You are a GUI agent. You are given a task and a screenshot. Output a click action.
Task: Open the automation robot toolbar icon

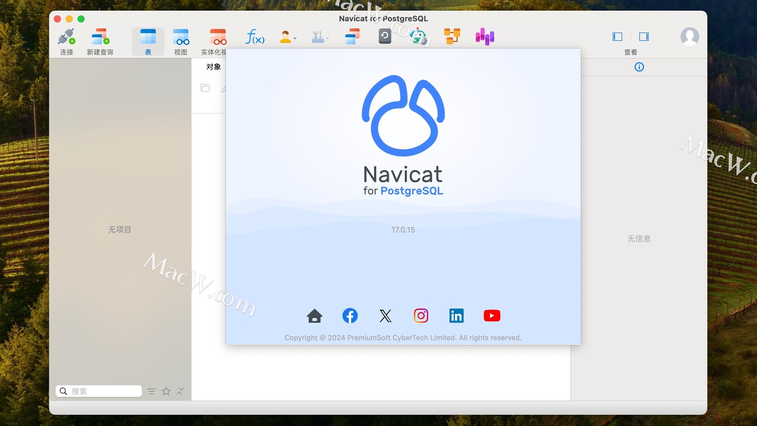[x=419, y=37]
